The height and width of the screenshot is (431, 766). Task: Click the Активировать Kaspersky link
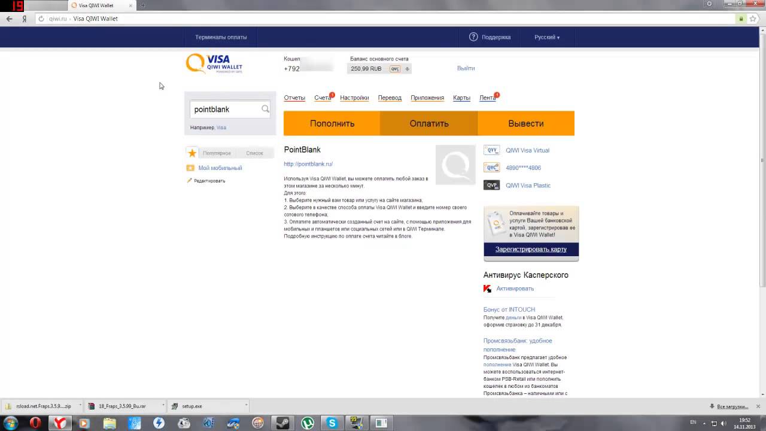(x=515, y=289)
